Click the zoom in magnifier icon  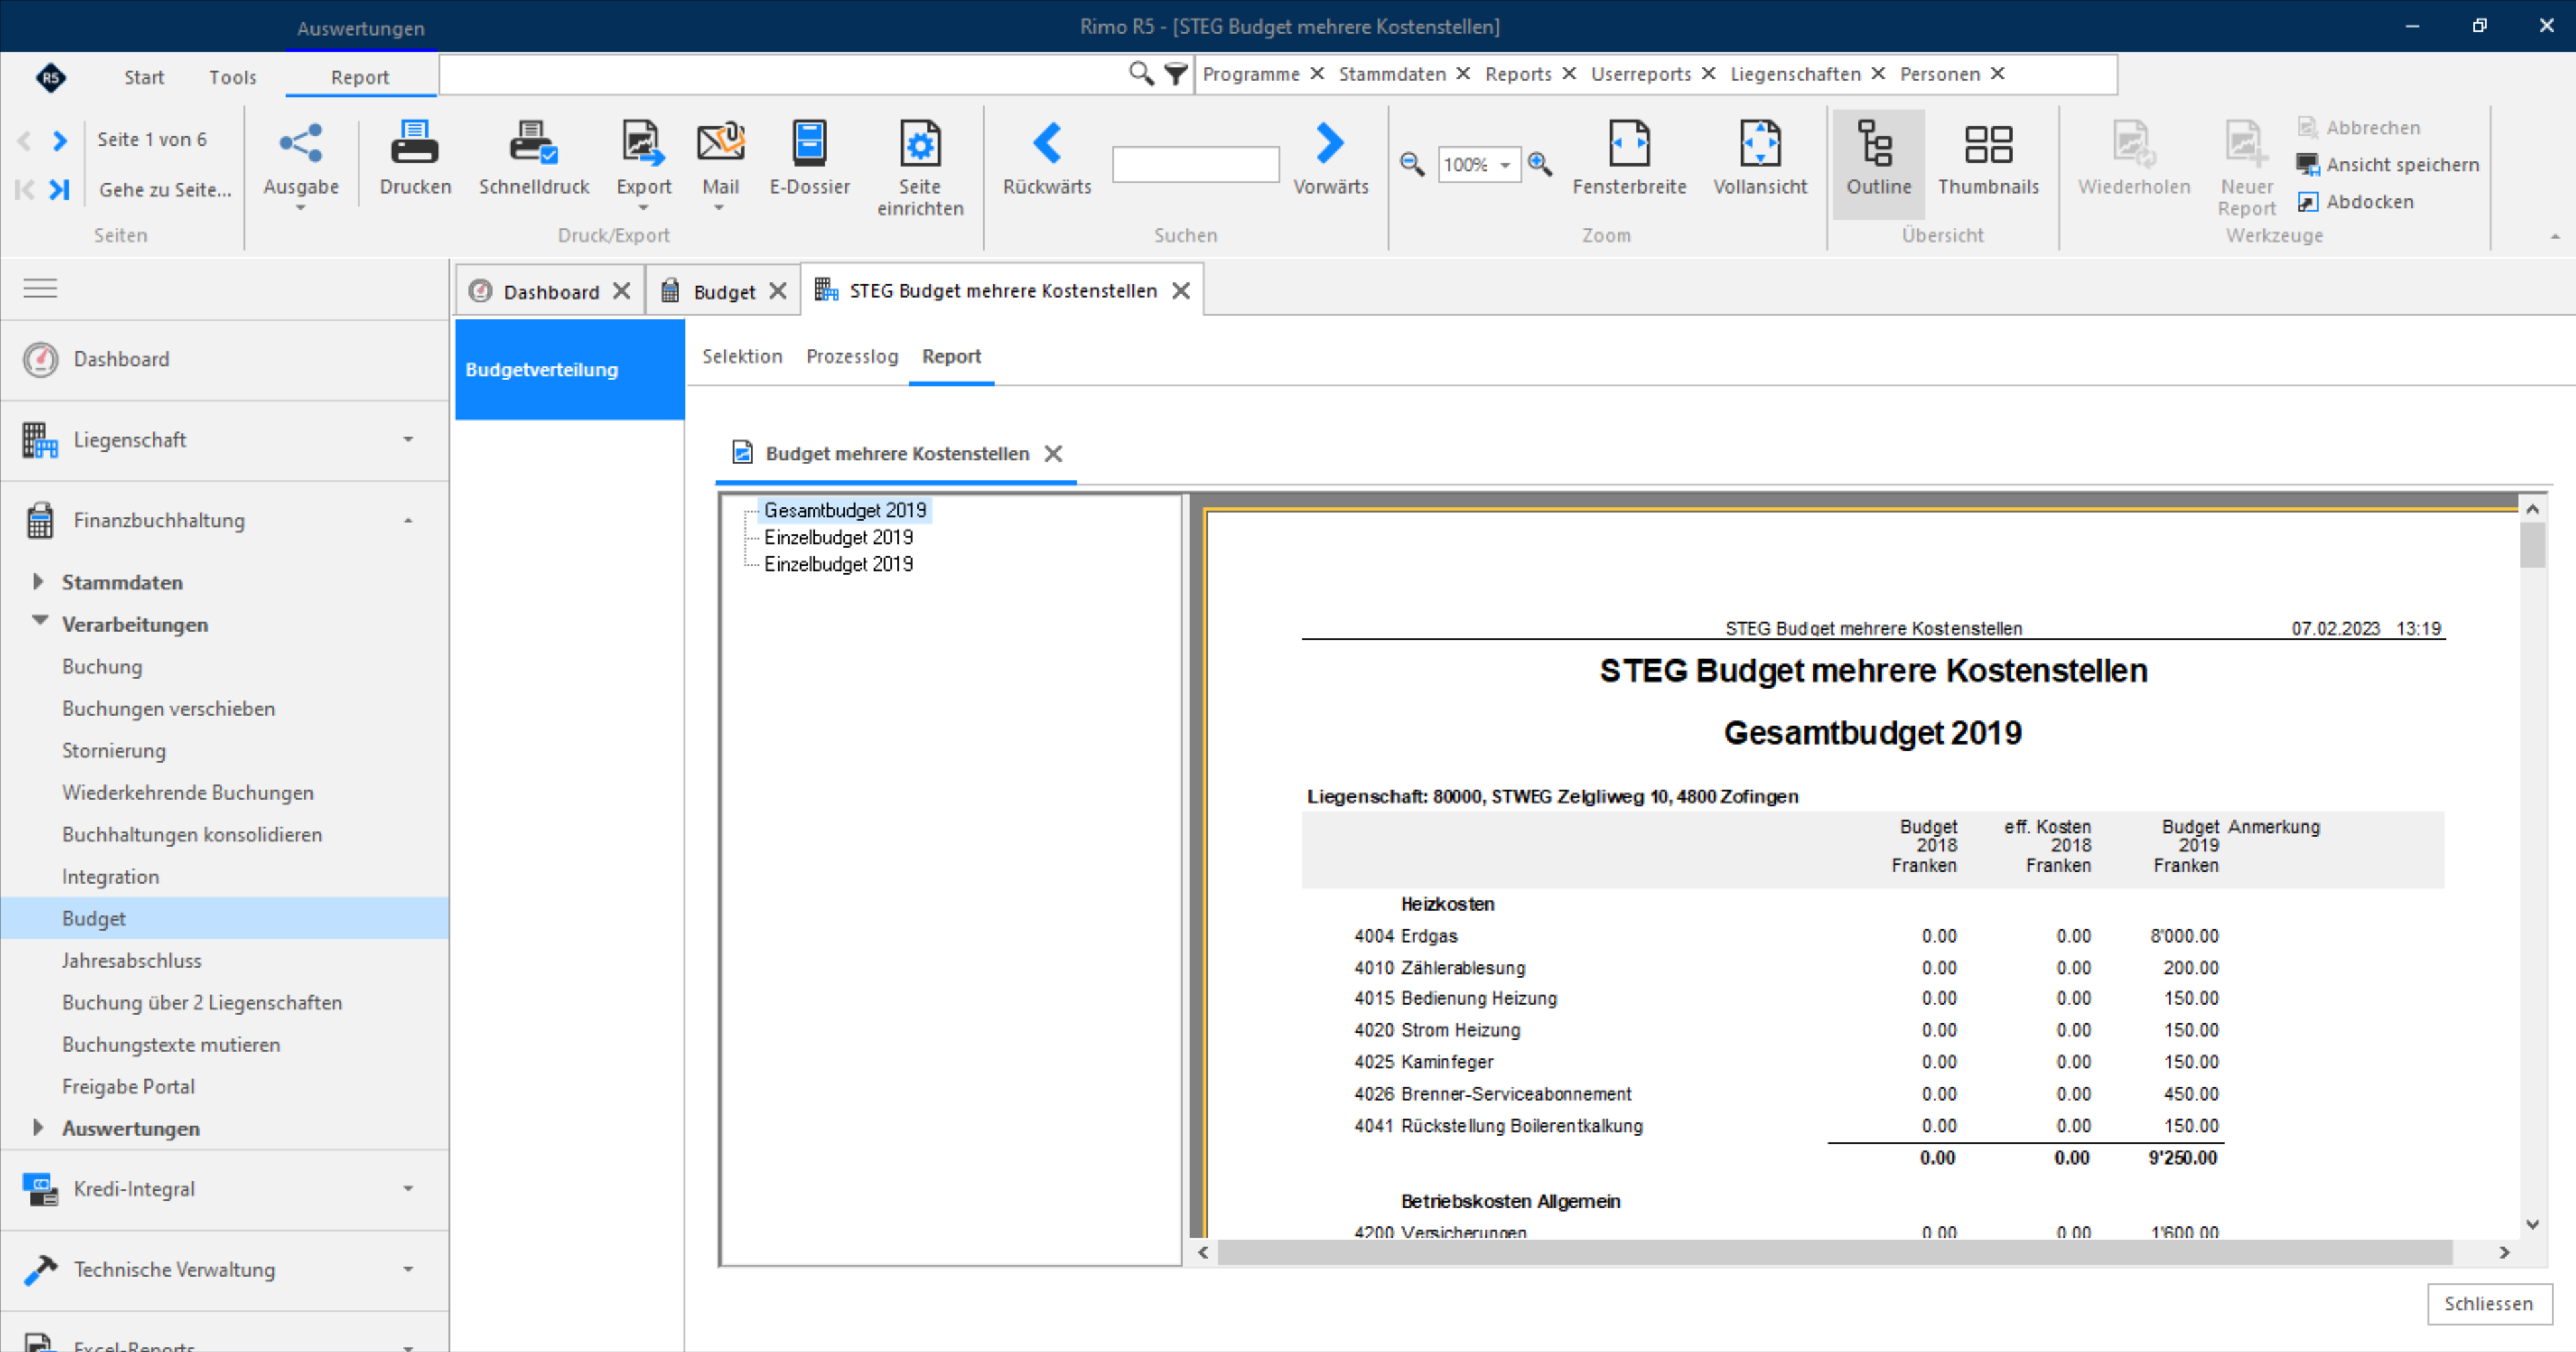pyautogui.click(x=1540, y=164)
